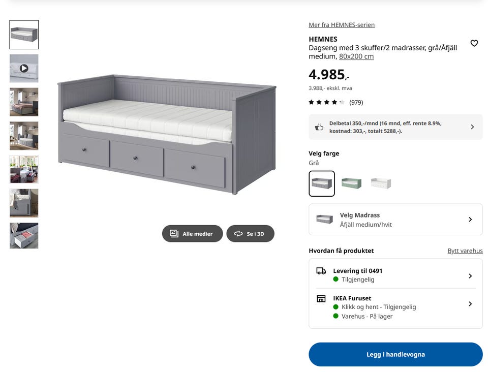Screen dimensions: 488x372
Task: Click Mer fra HEMNES-serien link
Action: pos(342,25)
